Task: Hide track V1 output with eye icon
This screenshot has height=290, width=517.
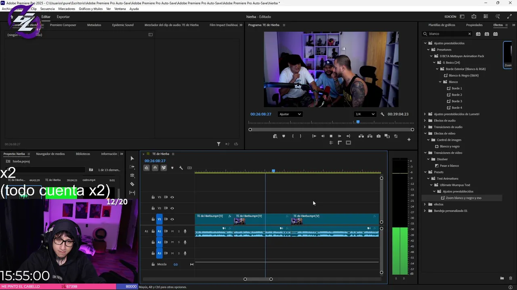Action: (172, 219)
